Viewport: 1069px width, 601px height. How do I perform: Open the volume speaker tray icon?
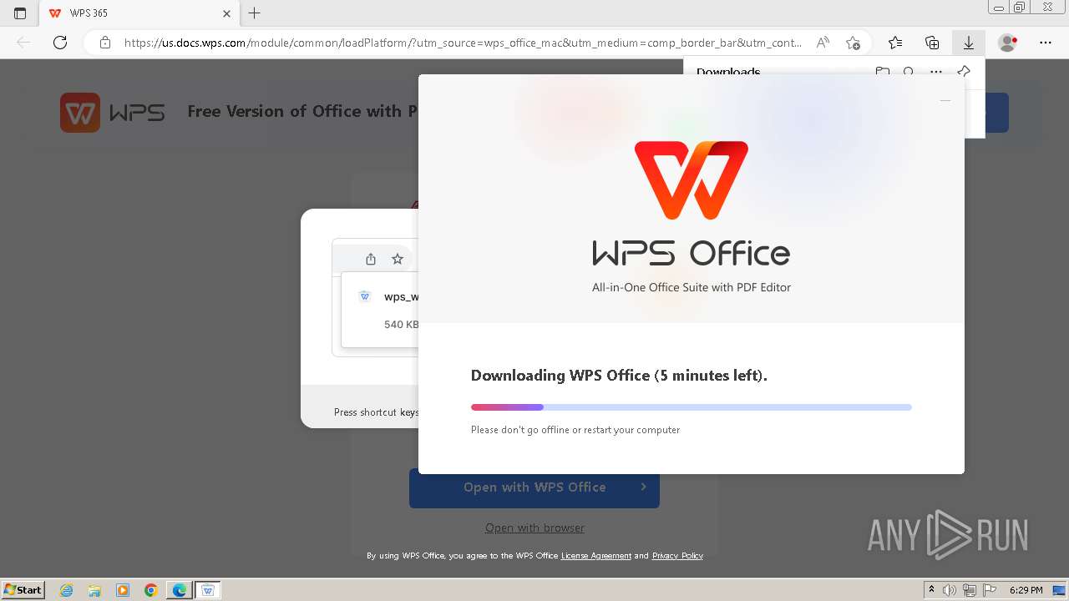[x=950, y=590]
